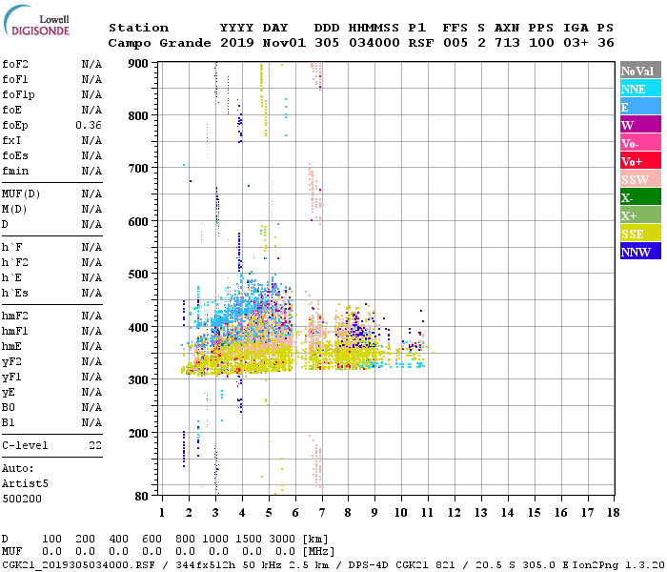Click day-of-year value 305
The height and width of the screenshot is (572, 667).
[x=327, y=43]
